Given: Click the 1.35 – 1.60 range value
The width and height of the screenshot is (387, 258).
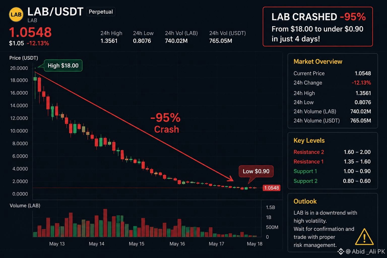Looking at the screenshot, I should pos(357,162).
